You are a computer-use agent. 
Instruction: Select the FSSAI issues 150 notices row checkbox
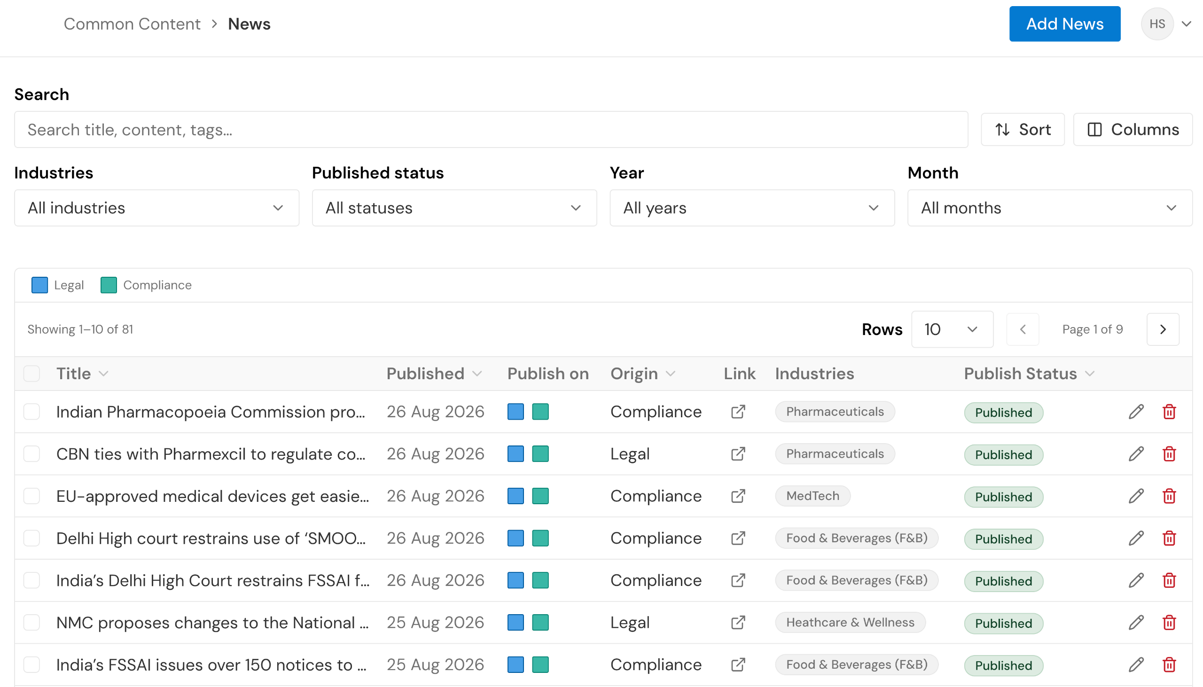[31, 664]
